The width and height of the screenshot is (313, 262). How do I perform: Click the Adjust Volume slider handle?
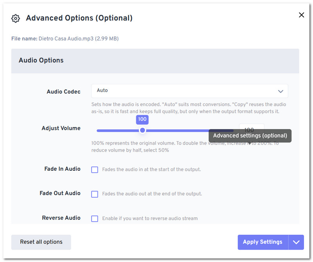click(142, 130)
